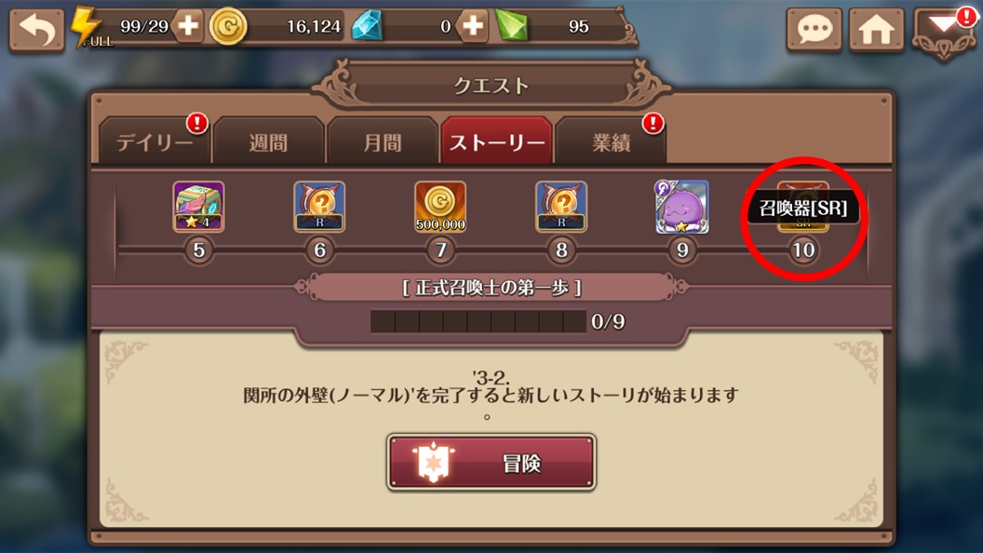983x553 pixels.
Task: Tap the step 6 R summon medal
Action: (319, 207)
